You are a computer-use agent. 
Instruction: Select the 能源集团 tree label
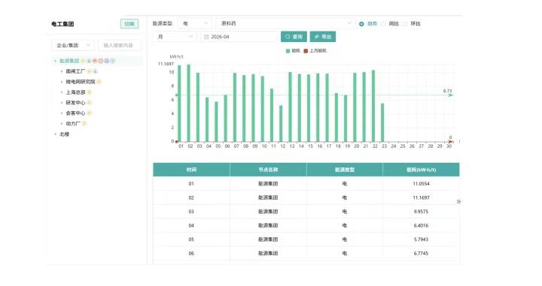(69, 61)
